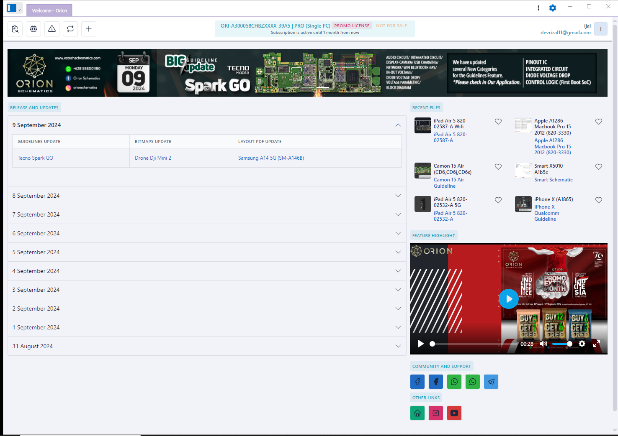This screenshot has height=436, width=618.
Task: Play video from bottom control bar
Action: 421,344
